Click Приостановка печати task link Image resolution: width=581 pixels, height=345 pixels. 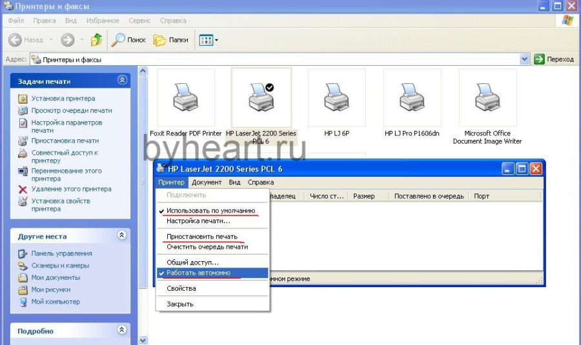[x=65, y=141]
